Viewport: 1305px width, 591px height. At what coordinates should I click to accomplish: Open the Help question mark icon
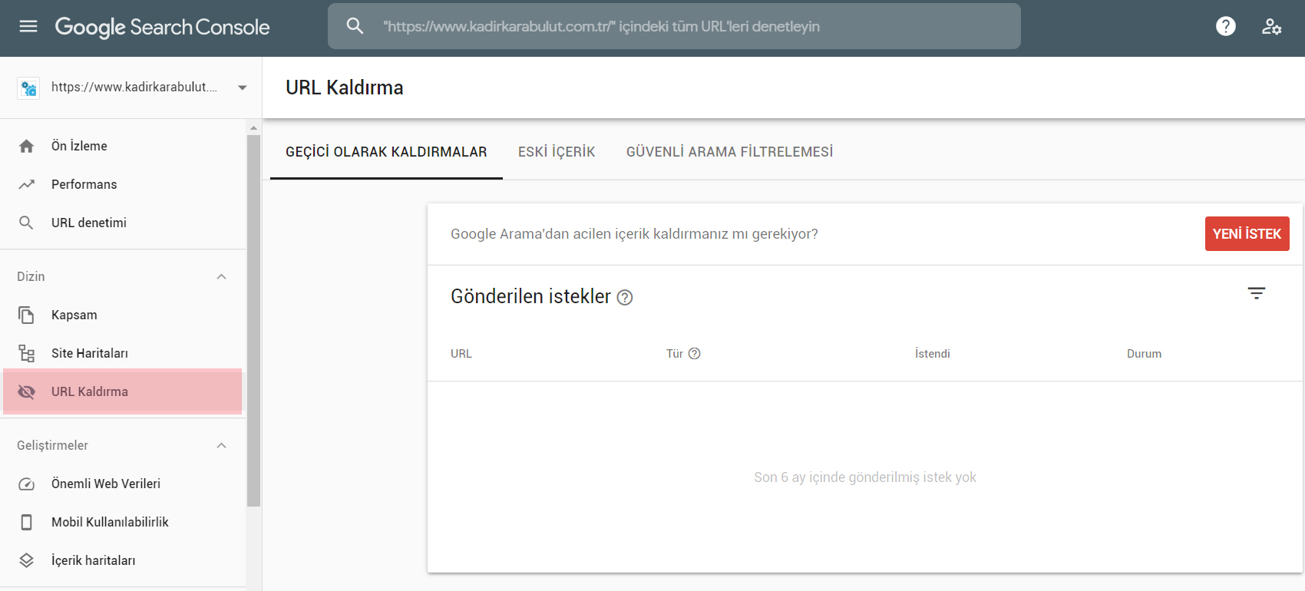[1226, 27]
